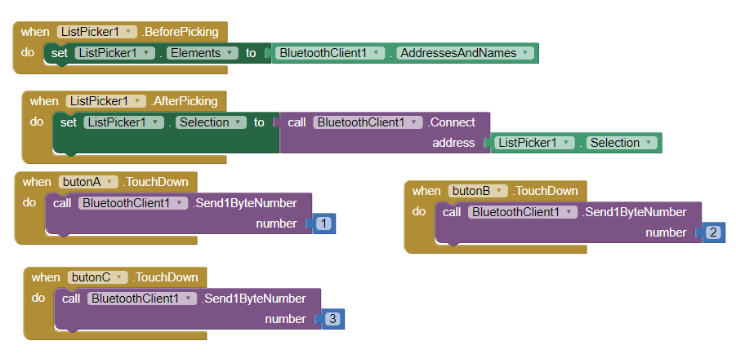Open the butonA component dropdown

tap(89, 182)
